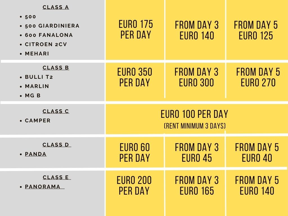Click the CLASS C heading
This screenshot has height=216, width=288.
pos(56,111)
